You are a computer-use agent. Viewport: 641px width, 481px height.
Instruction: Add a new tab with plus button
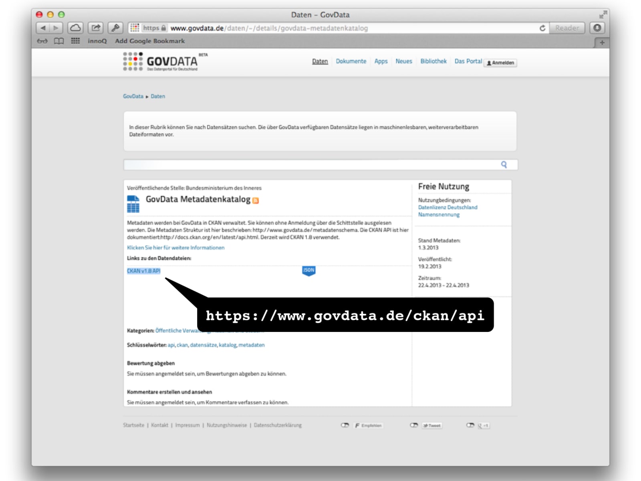(x=602, y=42)
